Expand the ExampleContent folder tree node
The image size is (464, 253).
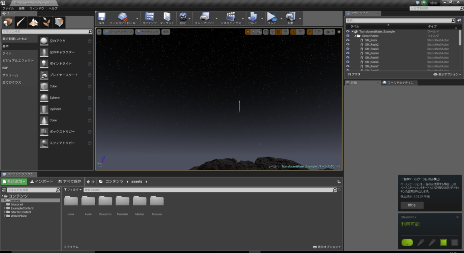coord(5,208)
